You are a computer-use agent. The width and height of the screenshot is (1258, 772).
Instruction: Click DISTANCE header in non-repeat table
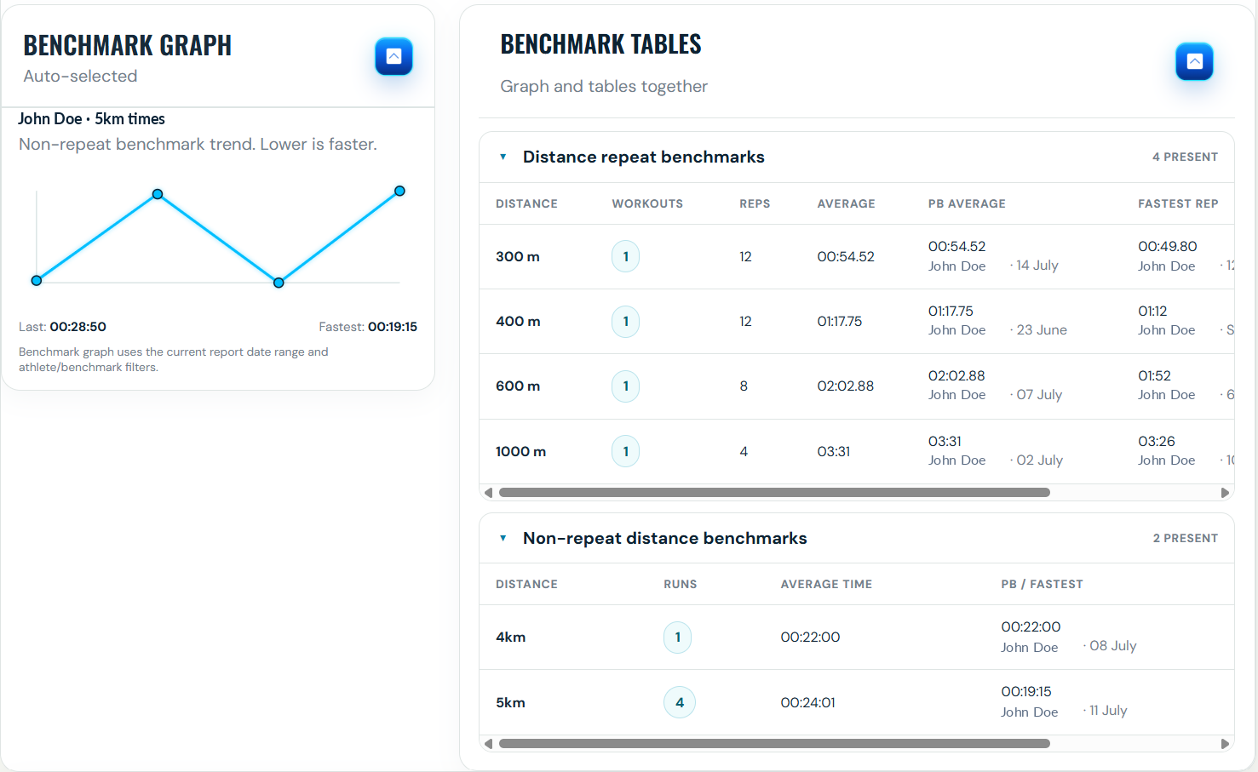click(x=526, y=584)
